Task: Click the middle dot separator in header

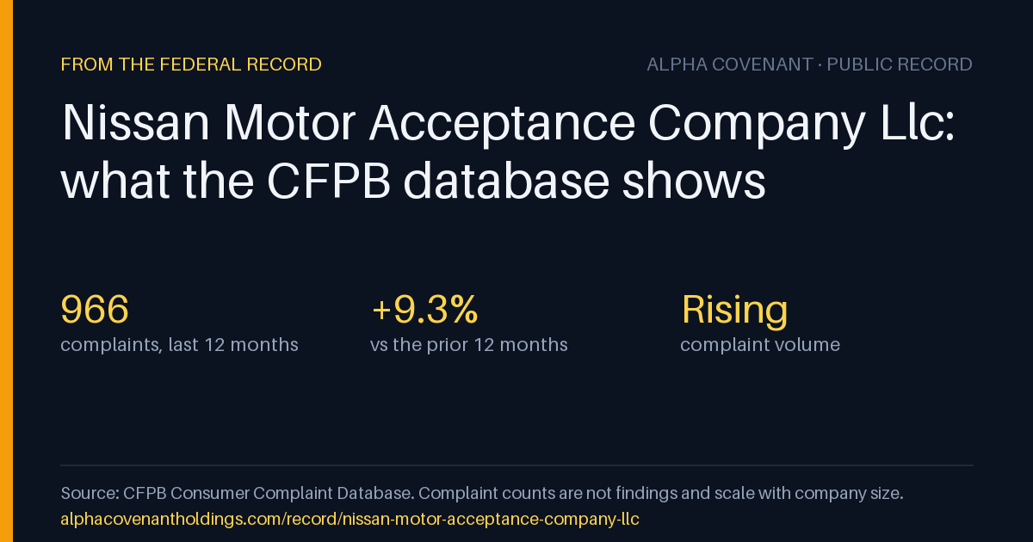Action: coord(820,65)
